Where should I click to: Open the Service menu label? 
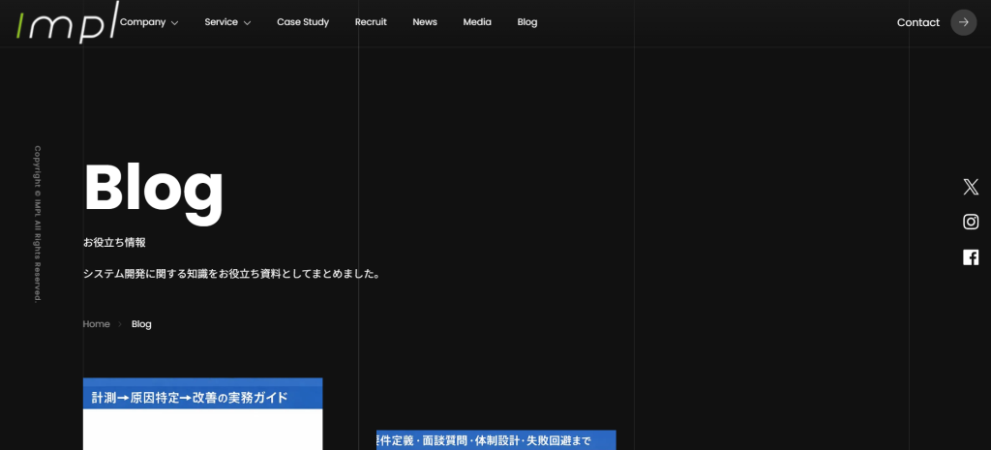(x=221, y=22)
